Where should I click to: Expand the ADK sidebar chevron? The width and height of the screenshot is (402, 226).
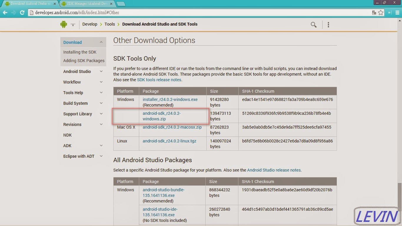tap(101, 146)
